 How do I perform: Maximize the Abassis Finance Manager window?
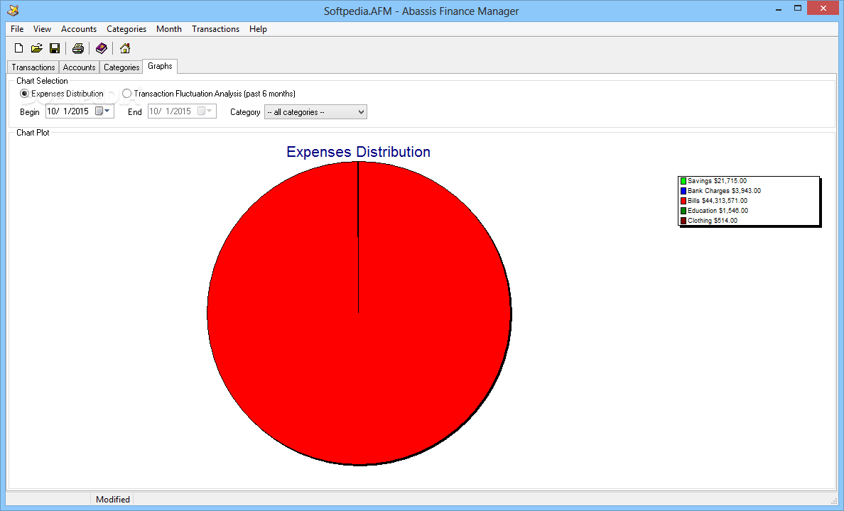[x=798, y=9]
